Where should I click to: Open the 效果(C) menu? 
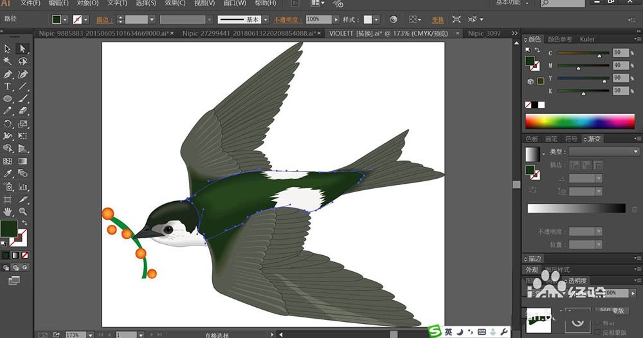pos(175,3)
